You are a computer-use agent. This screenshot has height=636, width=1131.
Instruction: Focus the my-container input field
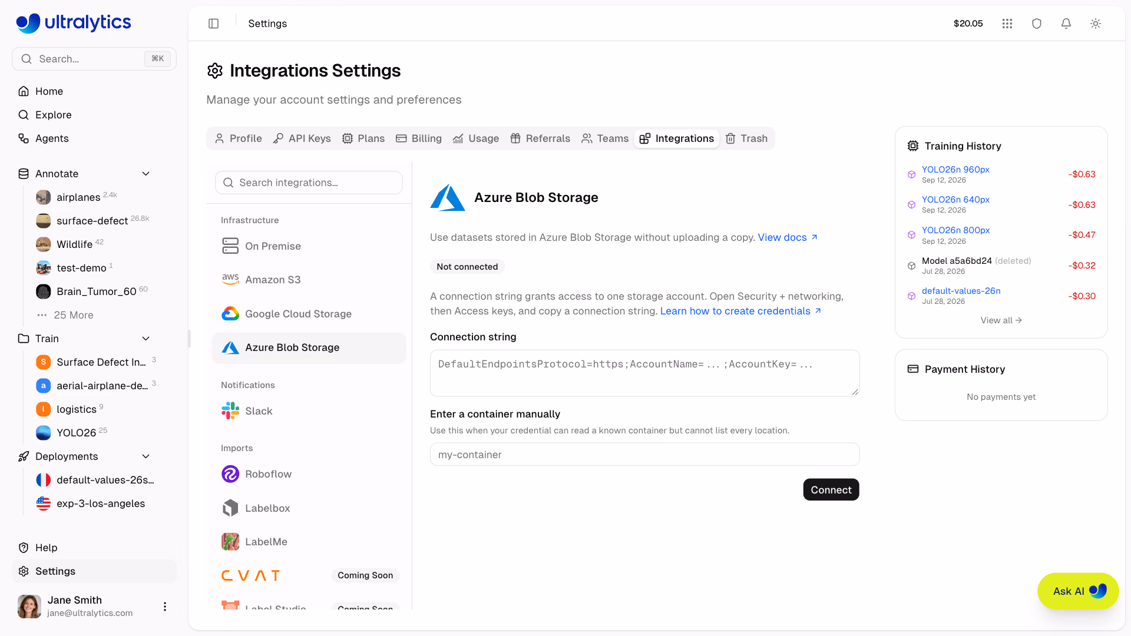tap(644, 455)
